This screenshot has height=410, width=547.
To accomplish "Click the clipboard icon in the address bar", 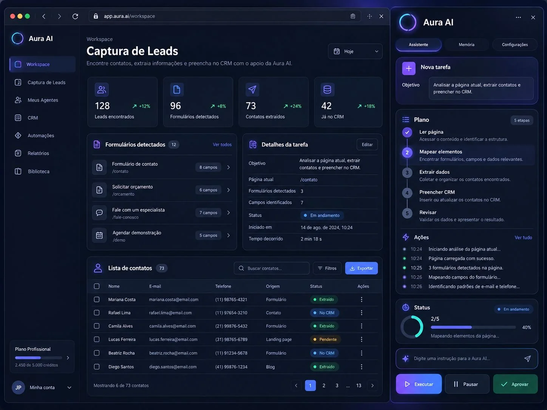I will point(353,16).
